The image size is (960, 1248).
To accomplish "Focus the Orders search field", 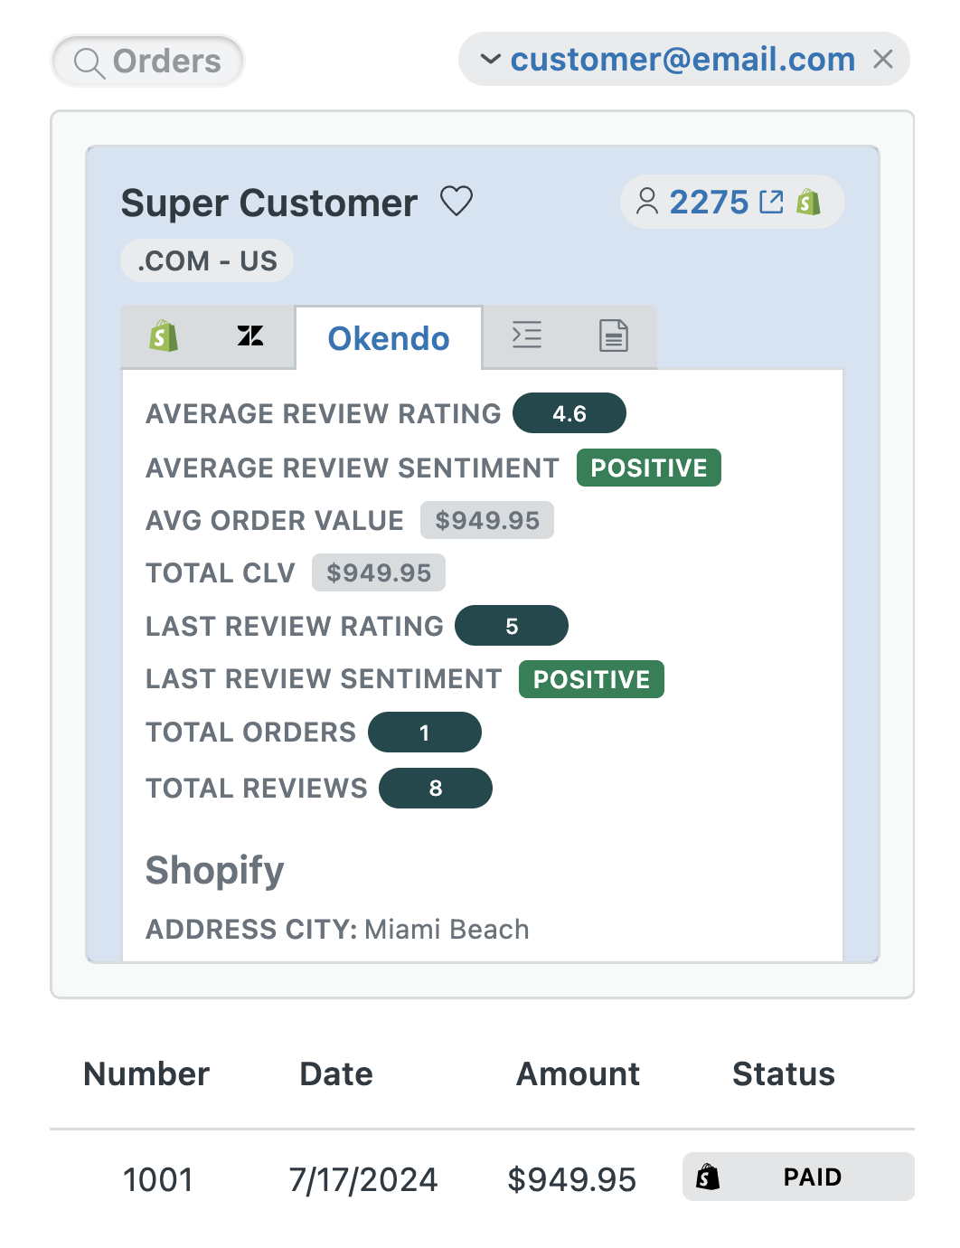I will pyautogui.click(x=147, y=61).
